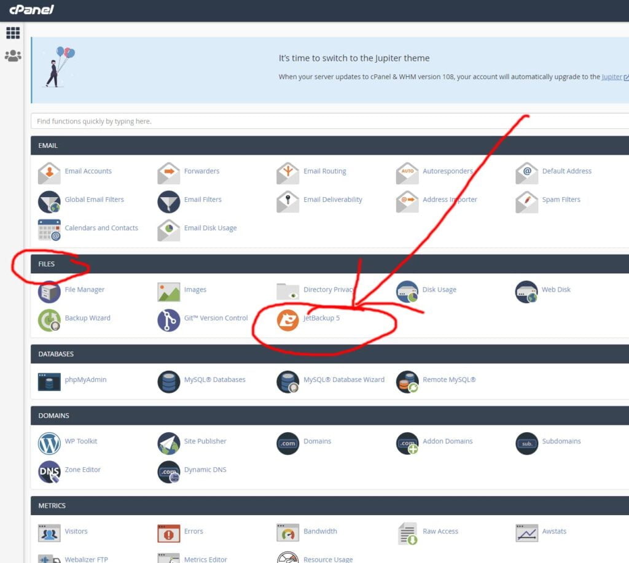This screenshot has height=563, width=629.
Task: Open the Default Address icon
Action: (x=526, y=173)
